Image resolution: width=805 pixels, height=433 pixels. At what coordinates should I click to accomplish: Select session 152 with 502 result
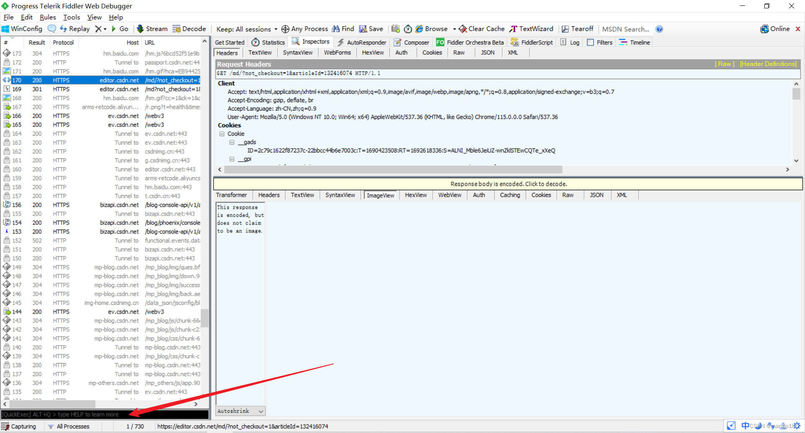tap(101, 241)
